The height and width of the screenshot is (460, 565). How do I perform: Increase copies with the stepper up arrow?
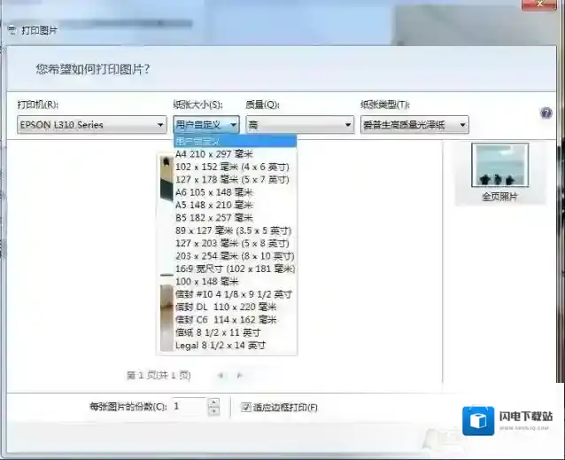coord(213,402)
